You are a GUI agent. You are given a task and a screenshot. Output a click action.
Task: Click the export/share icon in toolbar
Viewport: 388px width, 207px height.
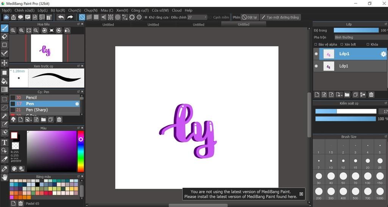pos(13,17)
